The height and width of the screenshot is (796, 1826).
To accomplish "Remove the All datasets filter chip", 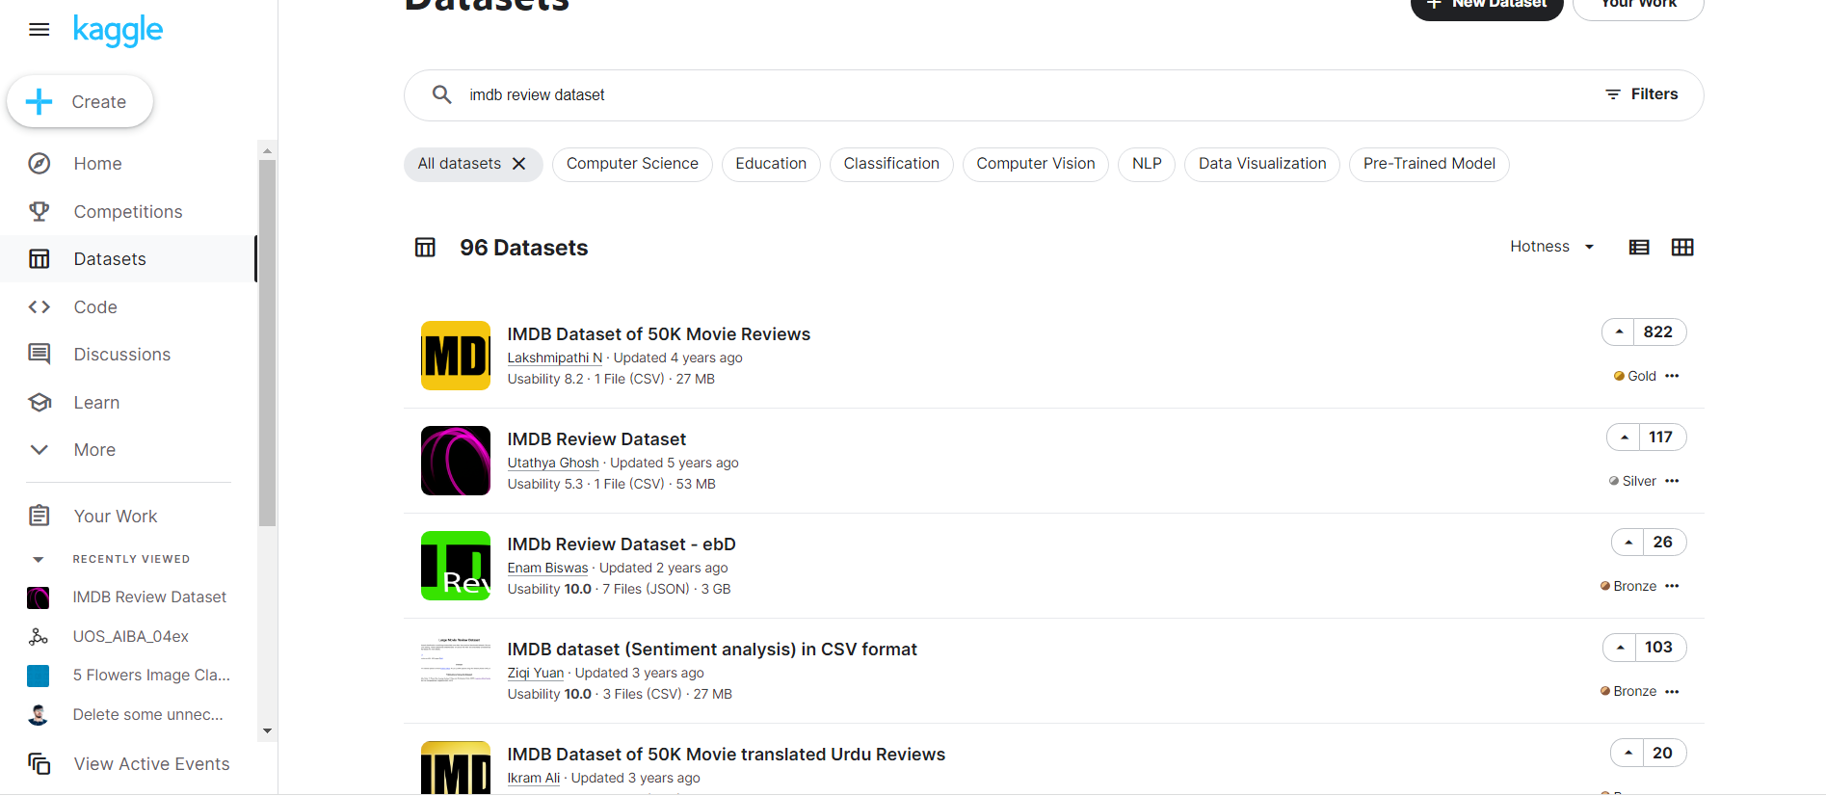I will (x=518, y=164).
